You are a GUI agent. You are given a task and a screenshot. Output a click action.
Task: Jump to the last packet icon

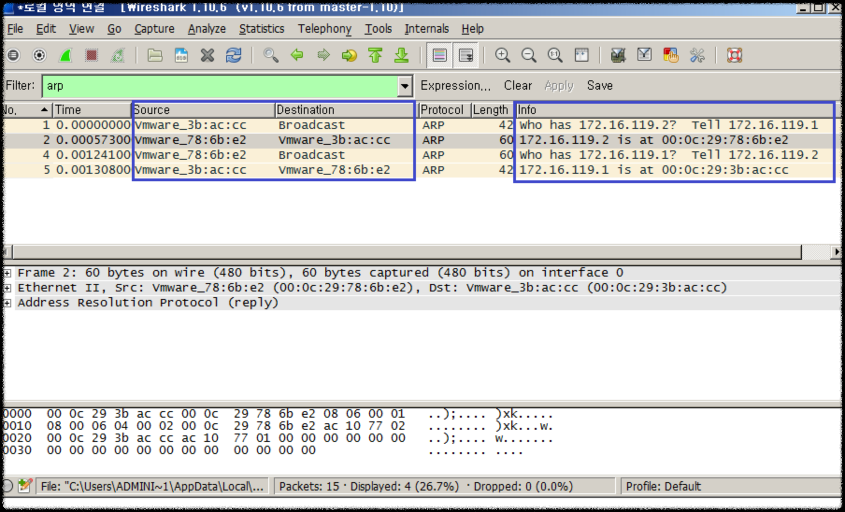(x=401, y=56)
